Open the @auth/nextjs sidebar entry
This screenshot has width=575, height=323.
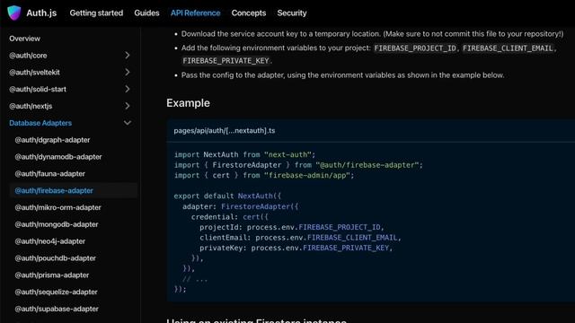[31, 106]
